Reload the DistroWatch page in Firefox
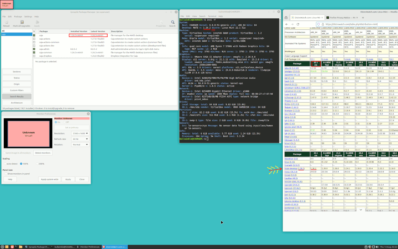 click(x=298, y=24)
